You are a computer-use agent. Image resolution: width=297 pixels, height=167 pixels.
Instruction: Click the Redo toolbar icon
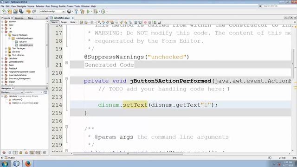point(34,12)
